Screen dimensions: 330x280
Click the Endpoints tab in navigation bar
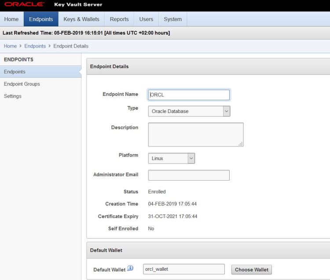[x=41, y=19]
